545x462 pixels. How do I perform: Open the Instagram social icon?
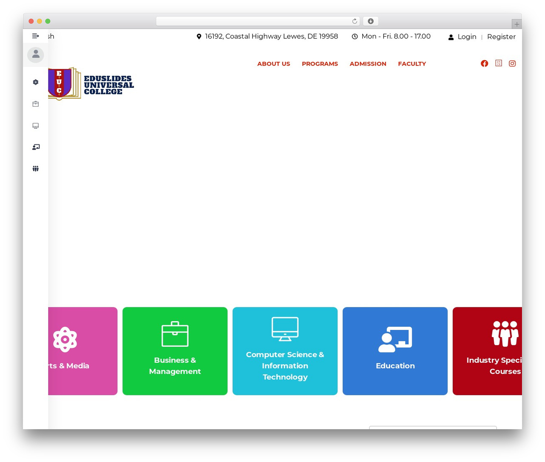coord(513,64)
